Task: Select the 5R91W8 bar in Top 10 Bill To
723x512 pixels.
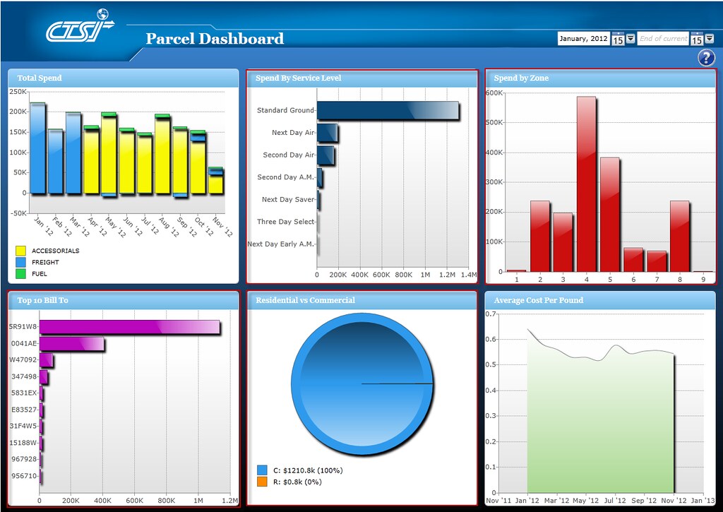Action: tap(131, 328)
